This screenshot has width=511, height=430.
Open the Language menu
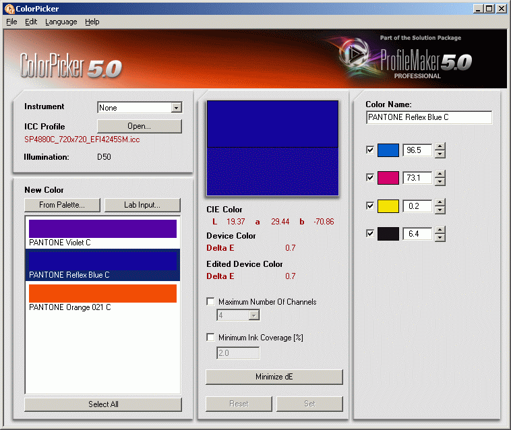[61, 22]
